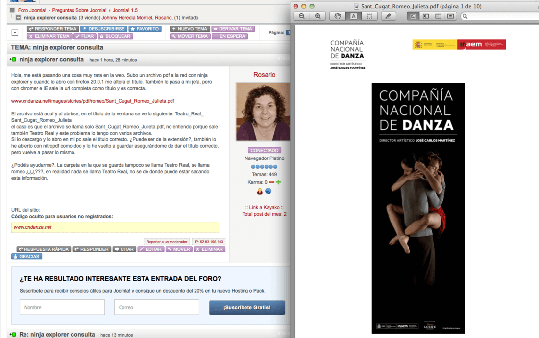Open Johnny Heredia Montiel's profile link

click(127, 18)
